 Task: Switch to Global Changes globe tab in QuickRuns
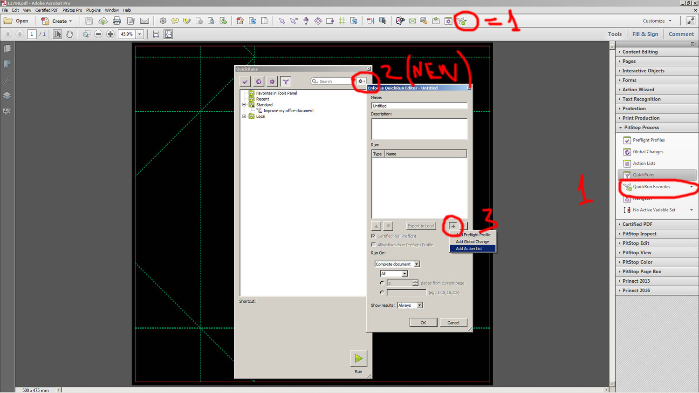[259, 81]
